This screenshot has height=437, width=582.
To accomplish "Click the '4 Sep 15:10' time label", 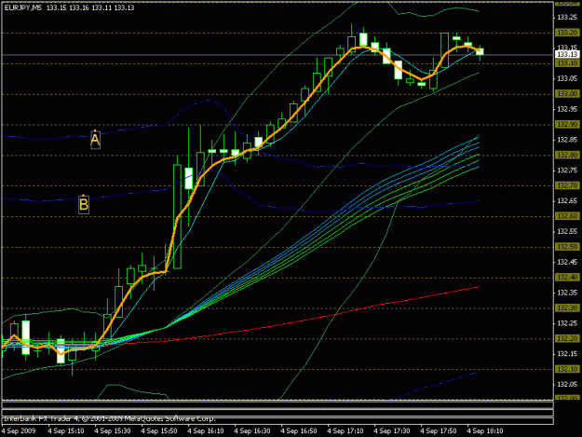I will pyautogui.click(x=66, y=431).
